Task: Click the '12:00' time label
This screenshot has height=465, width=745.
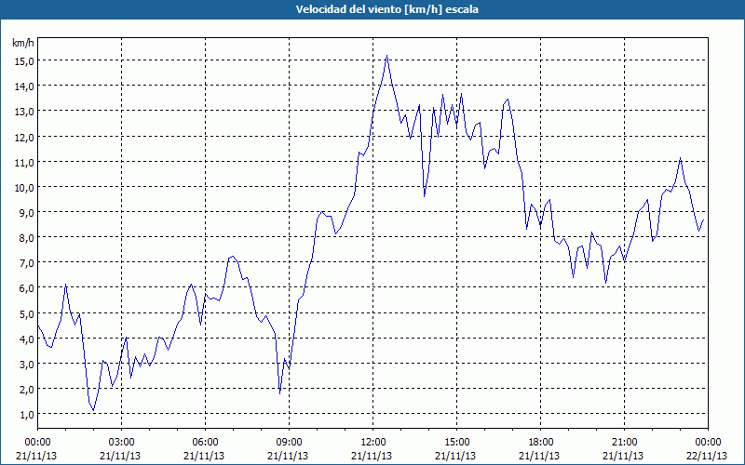Action: tap(373, 443)
